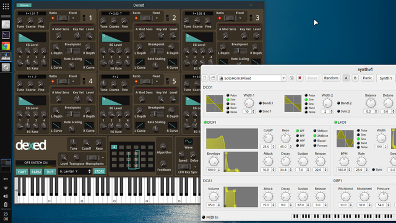Click operator 1 R Curve icon

point(89,62)
